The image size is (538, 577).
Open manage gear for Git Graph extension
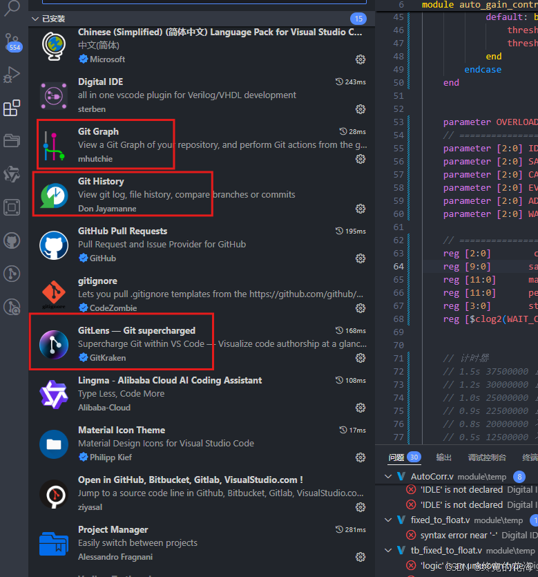(x=361, y=159)
